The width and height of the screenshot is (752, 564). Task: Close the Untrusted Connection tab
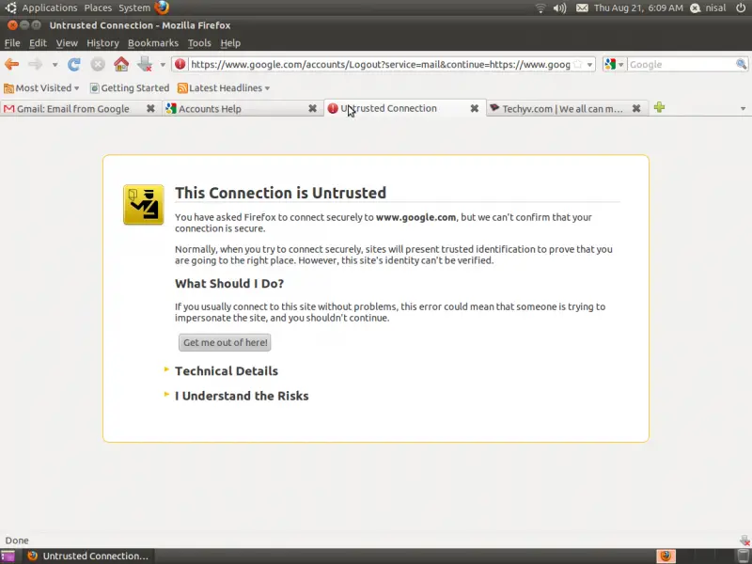click(x=475, y=108)
